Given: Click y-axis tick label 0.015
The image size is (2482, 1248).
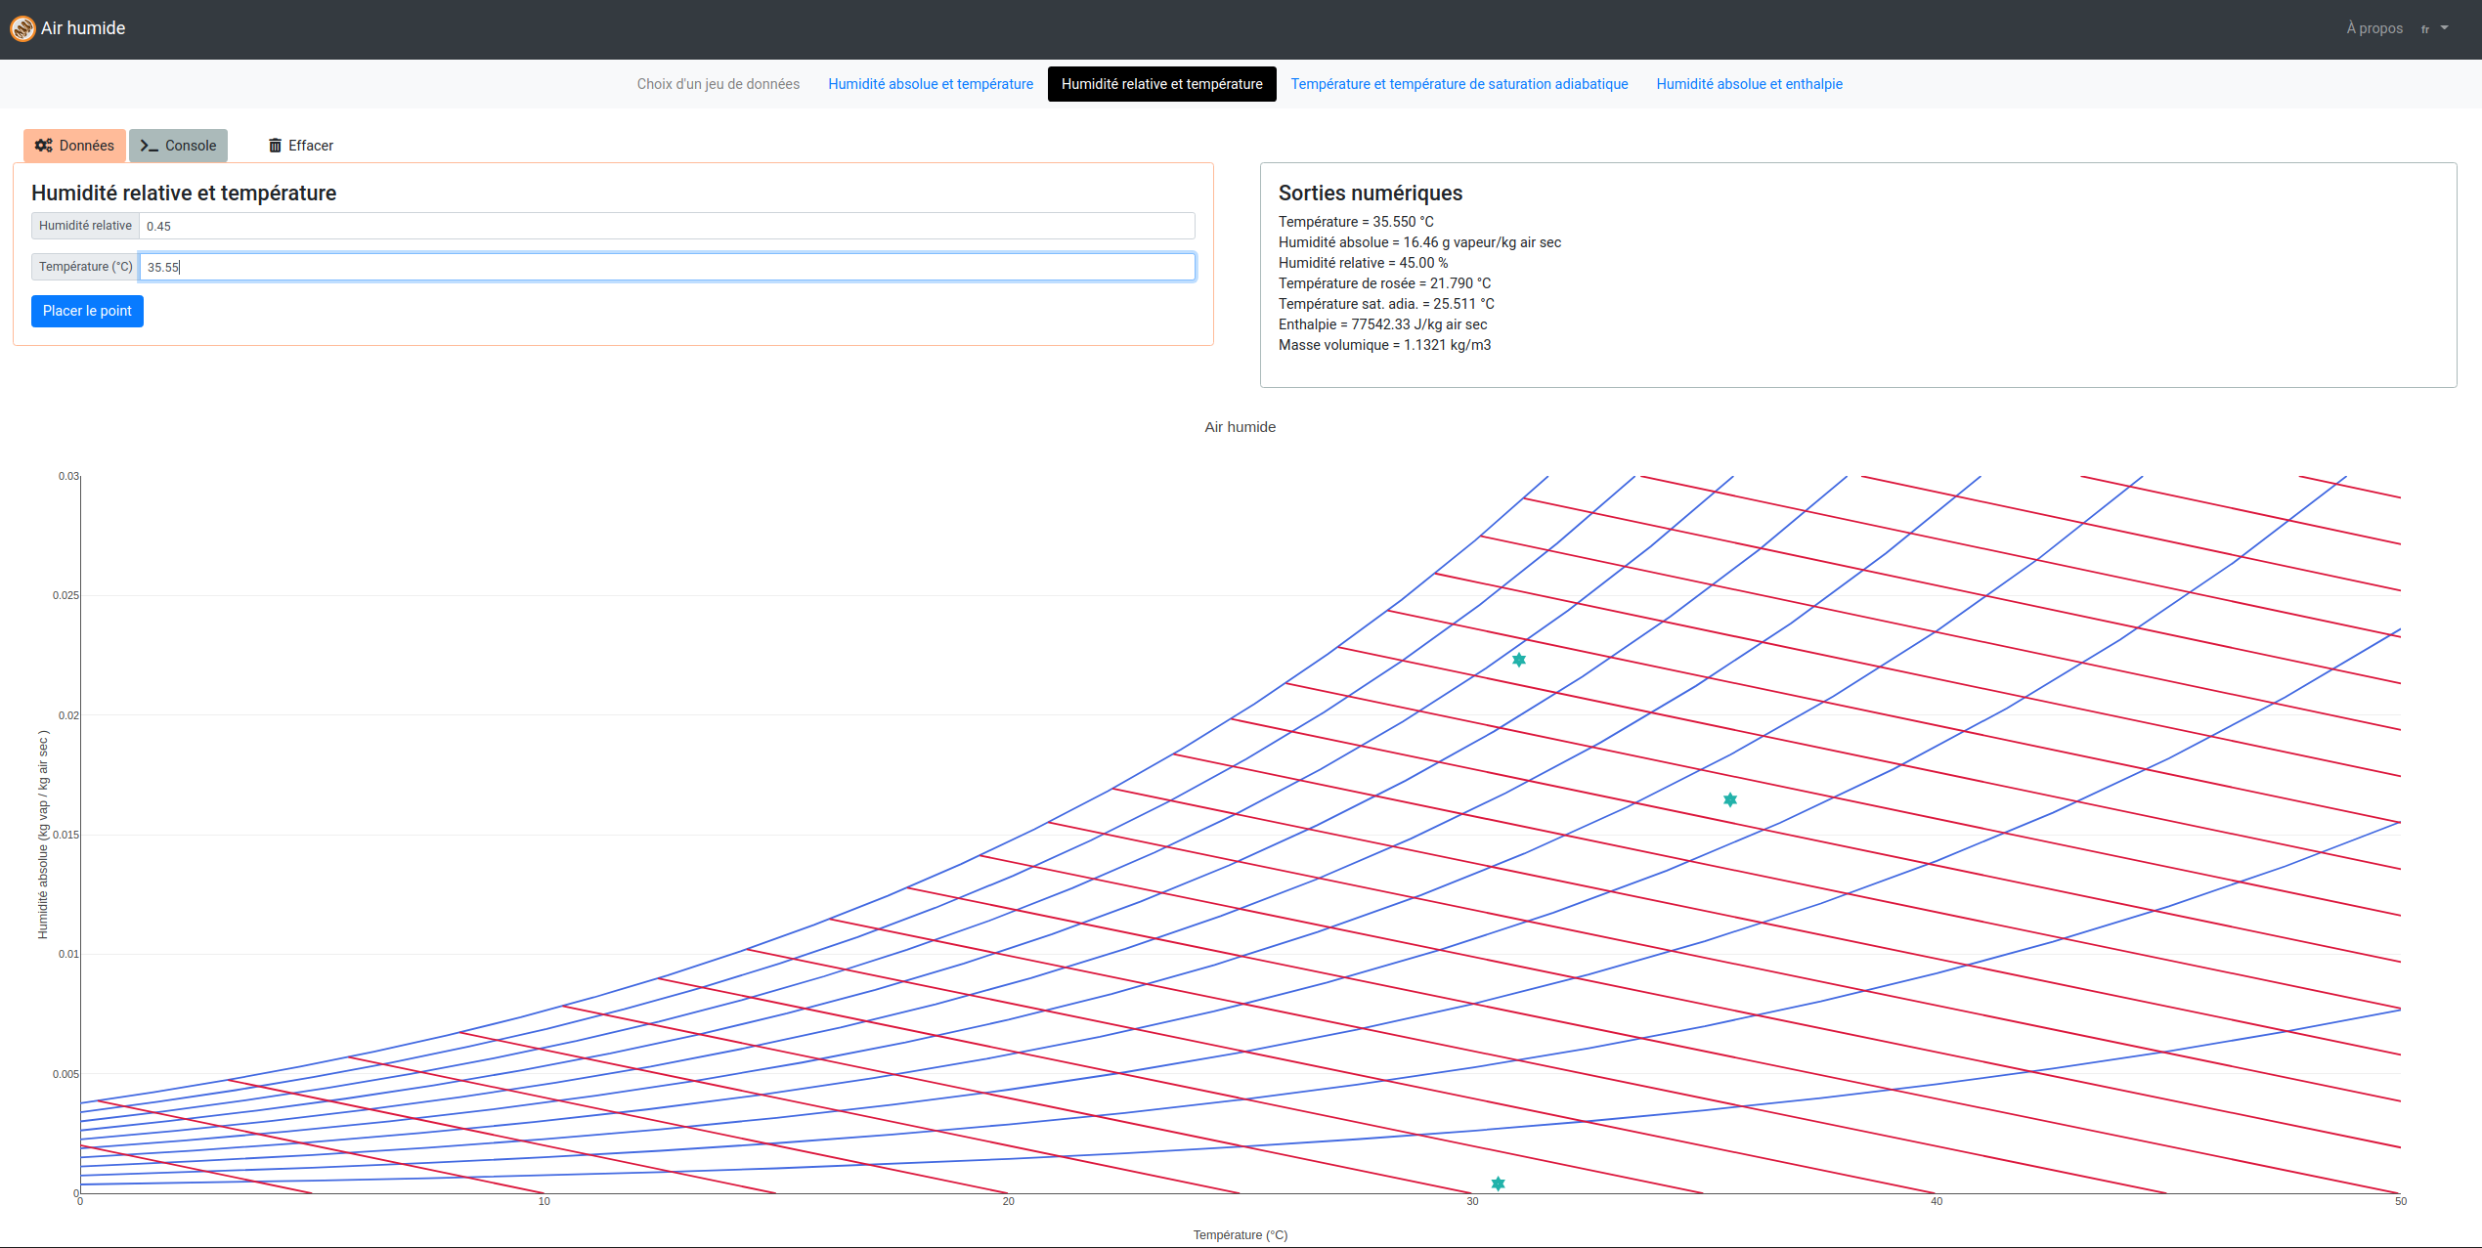Looking at the screenshot, I should 65,835.
